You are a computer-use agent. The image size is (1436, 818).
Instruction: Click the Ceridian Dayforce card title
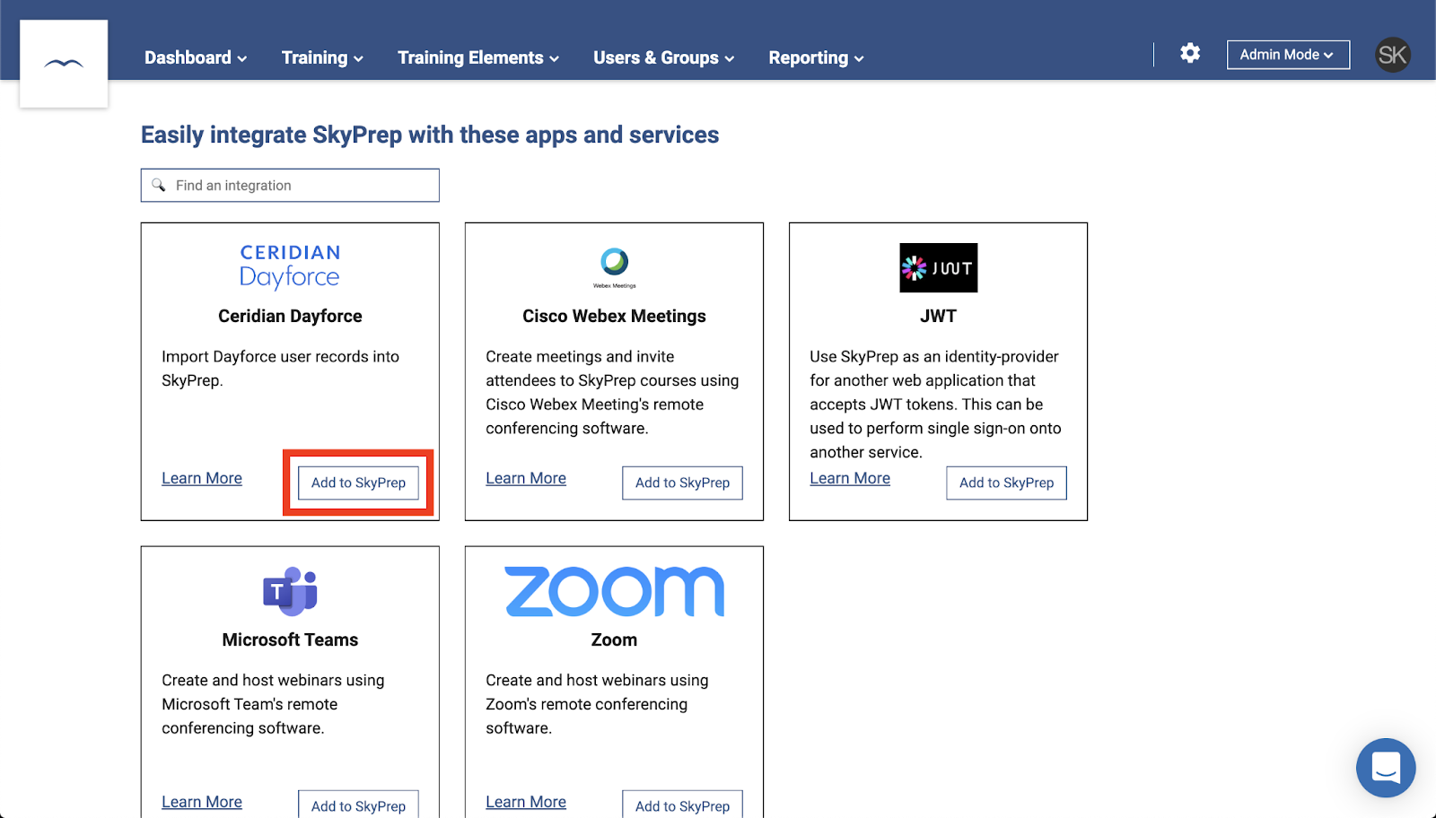coord(290,316)
